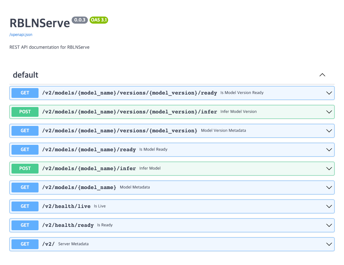Open the /v2/ path
Screen dimensions: 344x265
[x=48, y=244]
